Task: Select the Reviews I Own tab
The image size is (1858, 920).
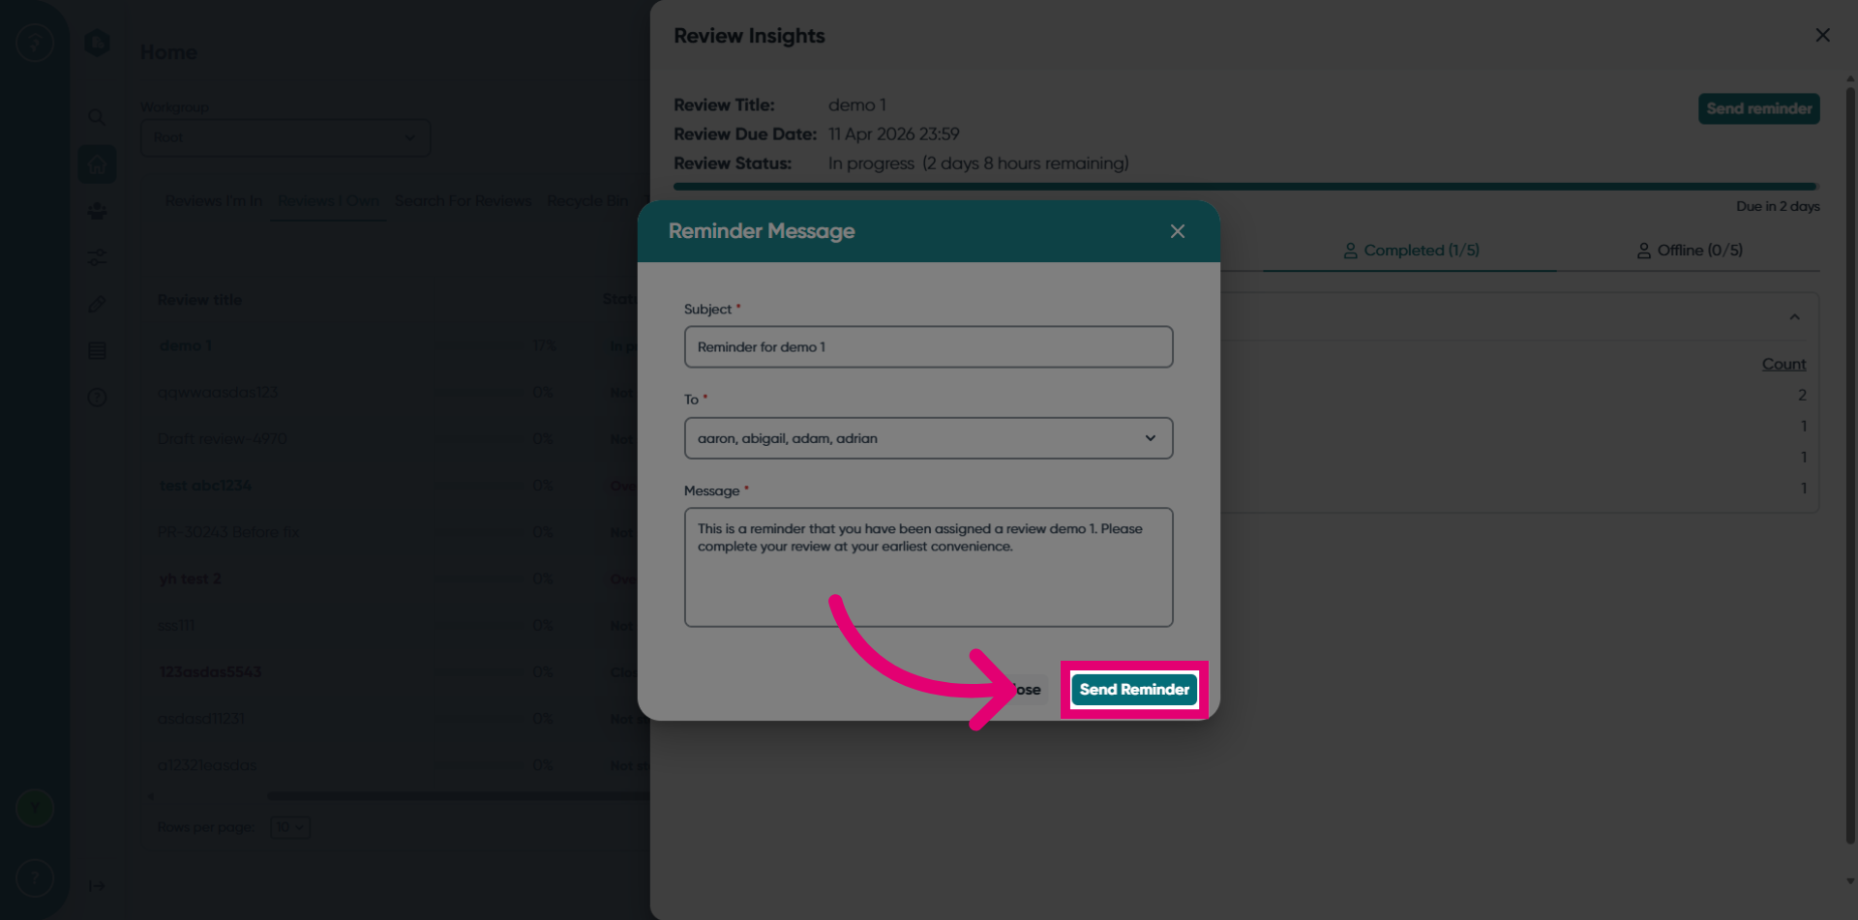Action: pos(328,200)
